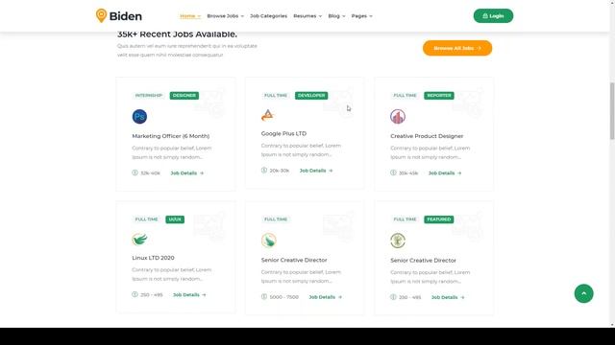Click the orange triangle logo on Google Plus LTD card
Viewport: 615px width, 345px height.
pyautogui.click(x=267, y=115)
